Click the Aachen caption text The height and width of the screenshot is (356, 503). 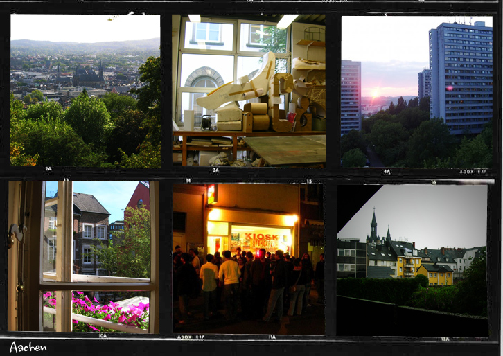click(x=28, y=347)
